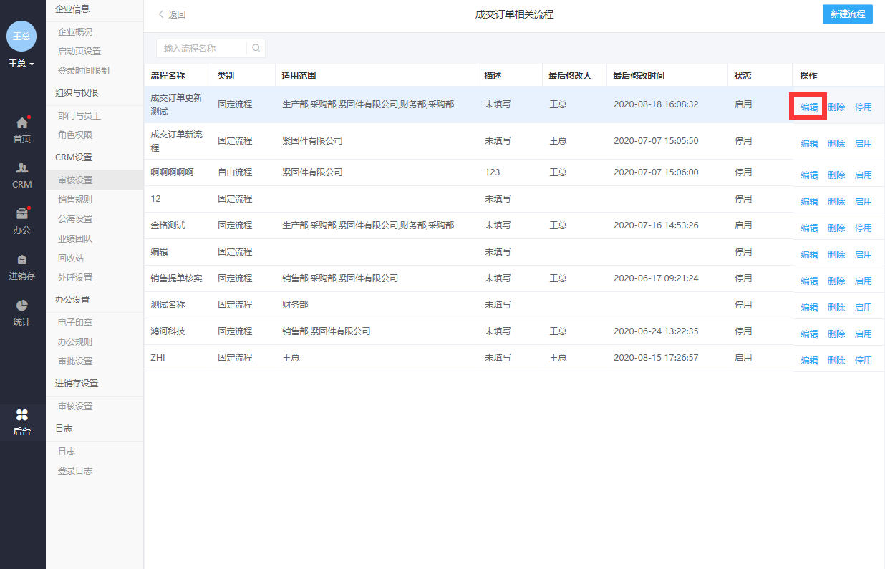Screen dimensions: 885x569
Task: Enable the 啊啊啊啊啊 flow
Action: pos(864,175)
